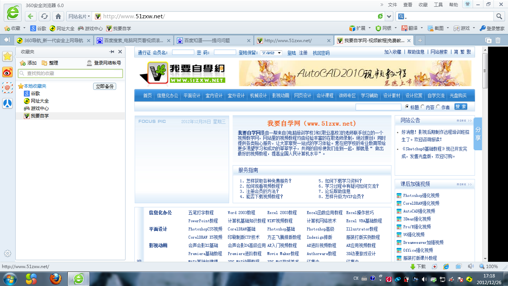The height and width of the screenshot is (286, 508).
Task: Select the 内容 search radio button
Action: (423, 107)
